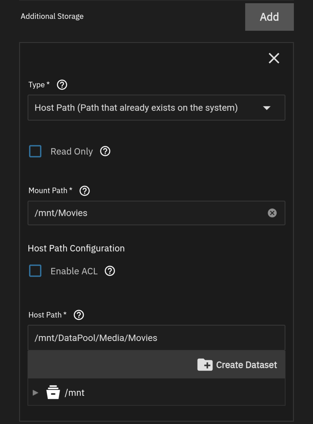The width and height of the screenshot is (313, 424).
Task: Click into the Host Path text field
Action: (x=157, y=338)
